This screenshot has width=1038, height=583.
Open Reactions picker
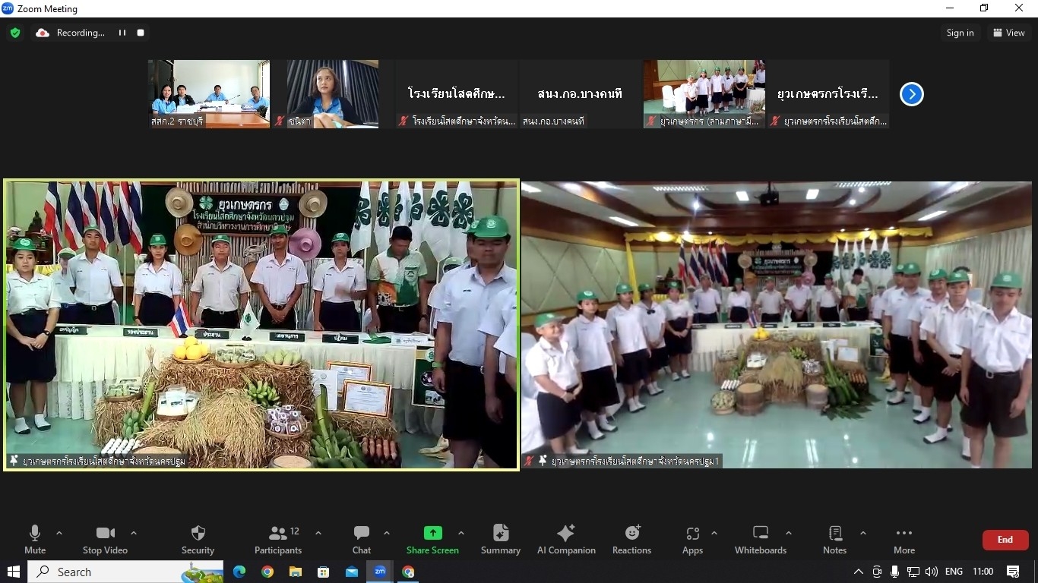[631, 539]
